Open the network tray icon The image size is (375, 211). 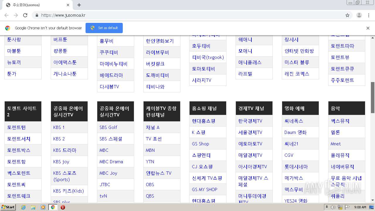(340, 207)
